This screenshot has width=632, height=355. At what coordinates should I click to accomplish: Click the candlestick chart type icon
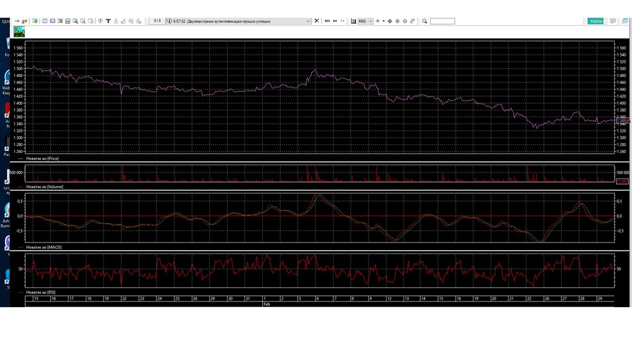pos(353,21)
